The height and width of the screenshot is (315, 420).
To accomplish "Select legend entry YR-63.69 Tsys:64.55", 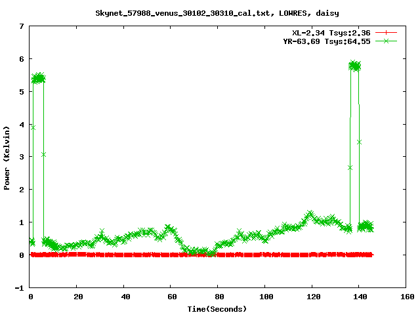I will click(327, 41).
